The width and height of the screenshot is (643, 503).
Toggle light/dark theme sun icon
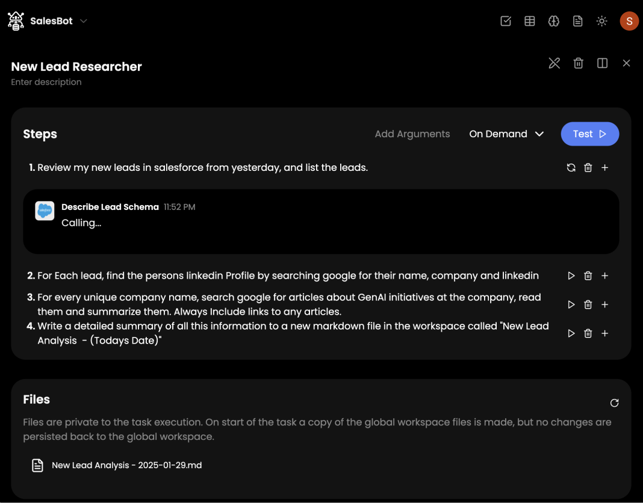pyautogui.click(x=601, y=21)
